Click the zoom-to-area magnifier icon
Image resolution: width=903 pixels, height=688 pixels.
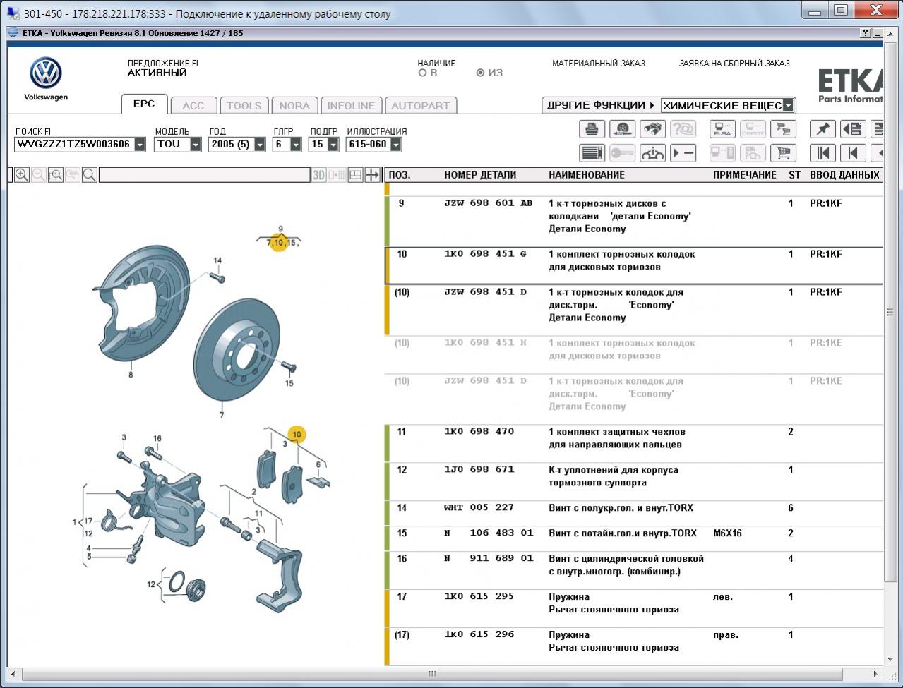(x=56, y=175)
